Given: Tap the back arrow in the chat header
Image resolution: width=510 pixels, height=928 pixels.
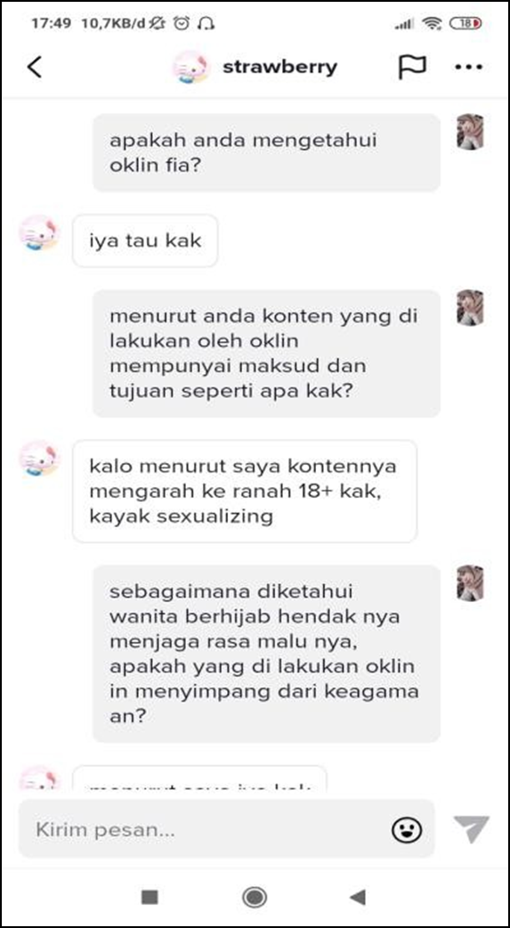Looking at the screenshot, I should coord(35,67).
